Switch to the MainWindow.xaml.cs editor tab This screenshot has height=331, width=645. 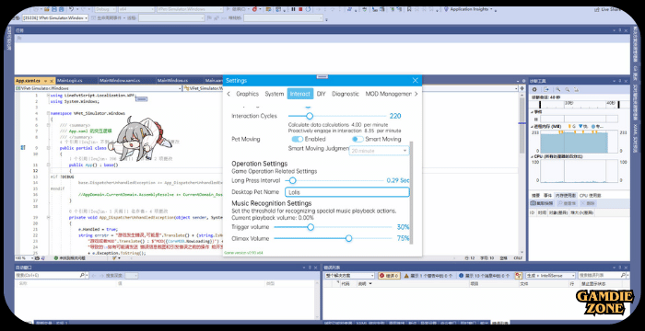(x=126, y=81)
